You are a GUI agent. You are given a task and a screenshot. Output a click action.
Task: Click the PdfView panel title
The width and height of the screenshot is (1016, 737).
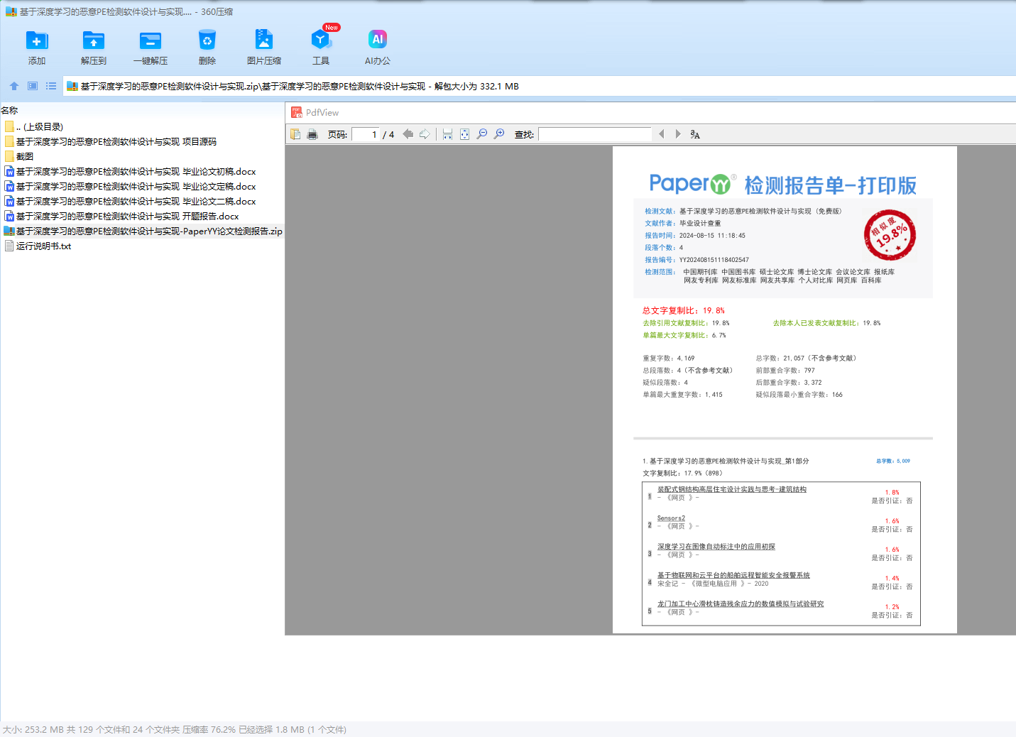[x=322, y=112]
